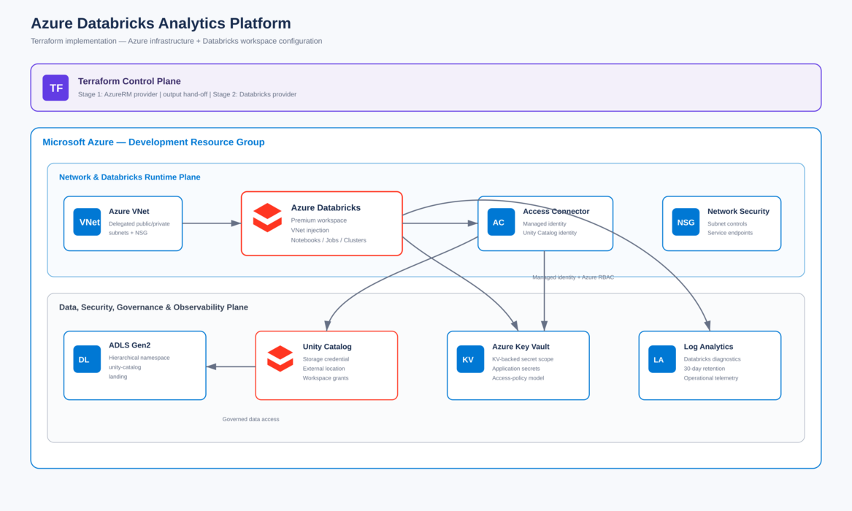852x511 pixels.
Task: Click the Delegated public/private subnets text
Action: coord(139,228)
